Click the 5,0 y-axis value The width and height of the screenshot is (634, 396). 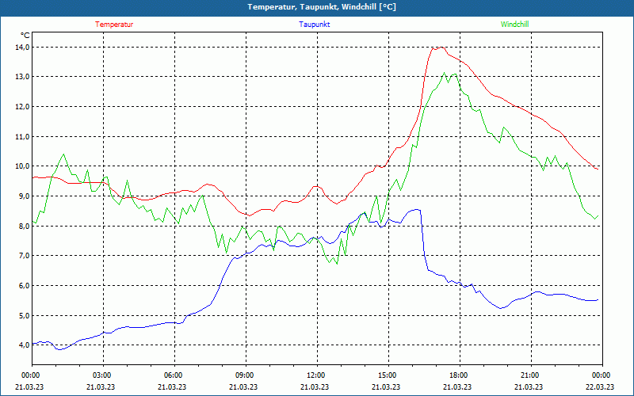pos(25,315)
